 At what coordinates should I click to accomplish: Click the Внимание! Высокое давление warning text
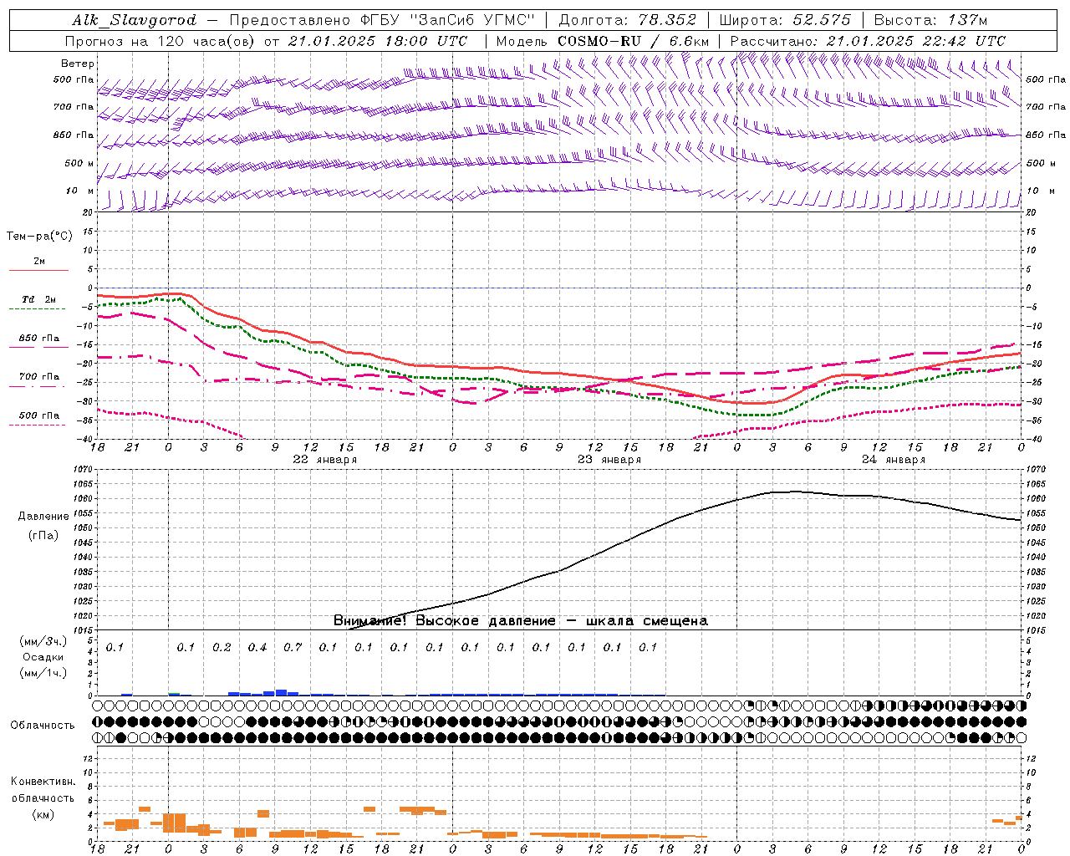(x=521, y=621)
